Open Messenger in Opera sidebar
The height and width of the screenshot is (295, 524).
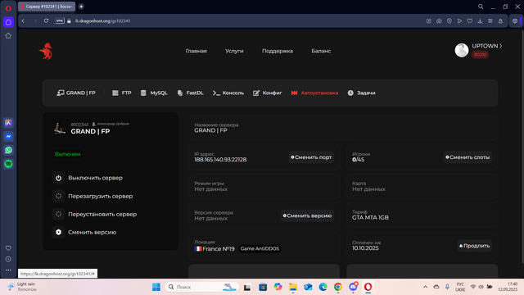8,137
